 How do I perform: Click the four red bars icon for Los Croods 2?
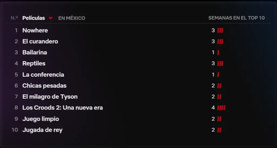tap(221, 108)
